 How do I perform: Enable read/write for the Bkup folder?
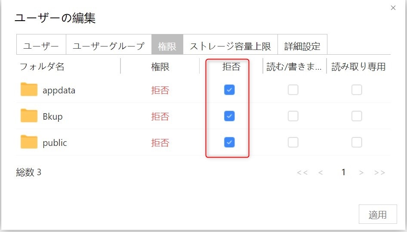pos(293,116)
